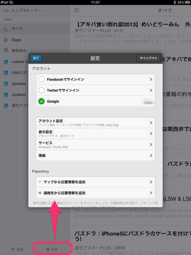Open Diggs thumbs-up icon
The height and width of the screenshot is (255, 191).
[6, 40]
